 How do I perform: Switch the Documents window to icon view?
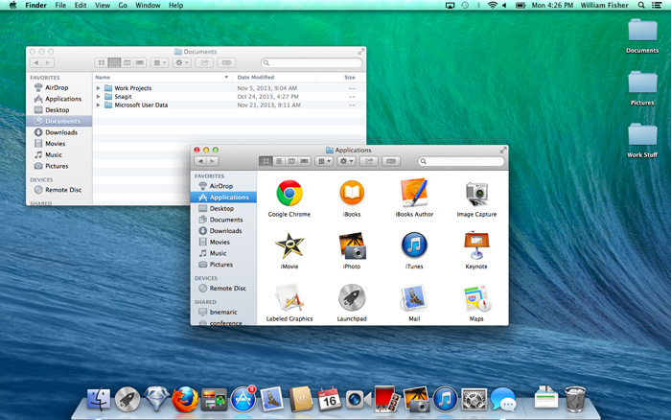pyautogui.click(x=101, y=62)
